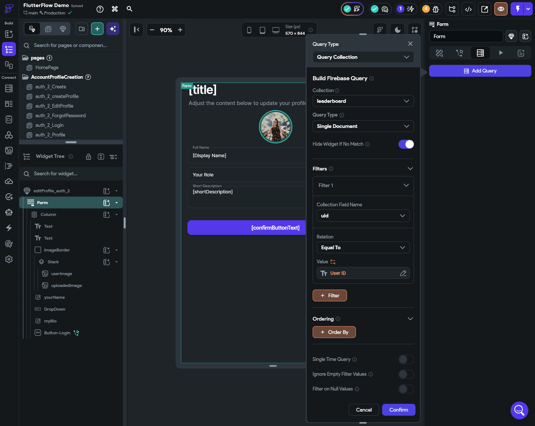This screenshot has width=535, height=426.
Task: Open the keyboard shortcuts command icon
Action: coord(115,9)
